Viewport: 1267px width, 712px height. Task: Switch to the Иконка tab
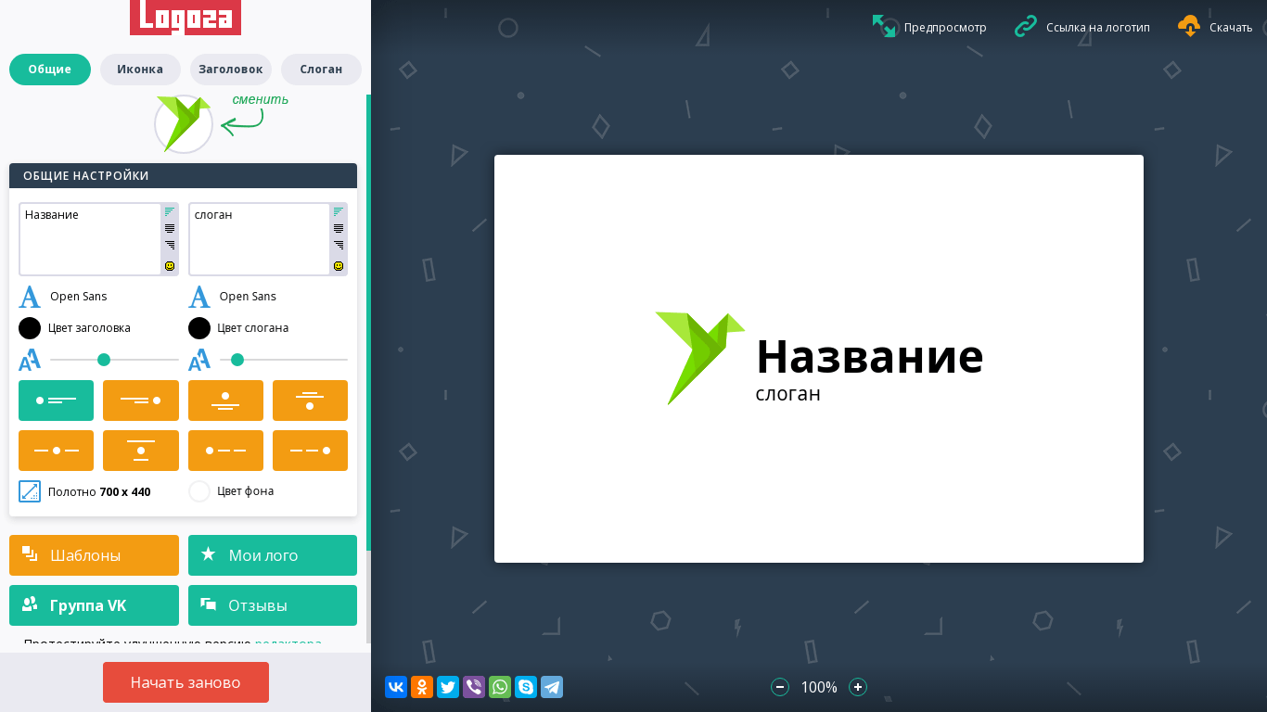coord(140,69)
